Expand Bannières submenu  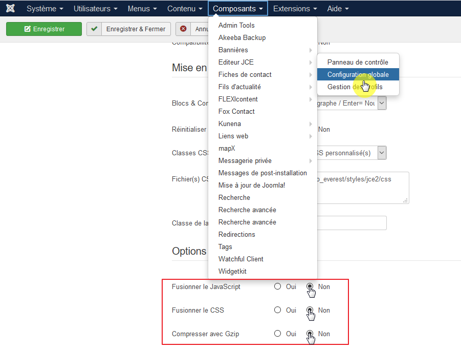tap(262, 50)
